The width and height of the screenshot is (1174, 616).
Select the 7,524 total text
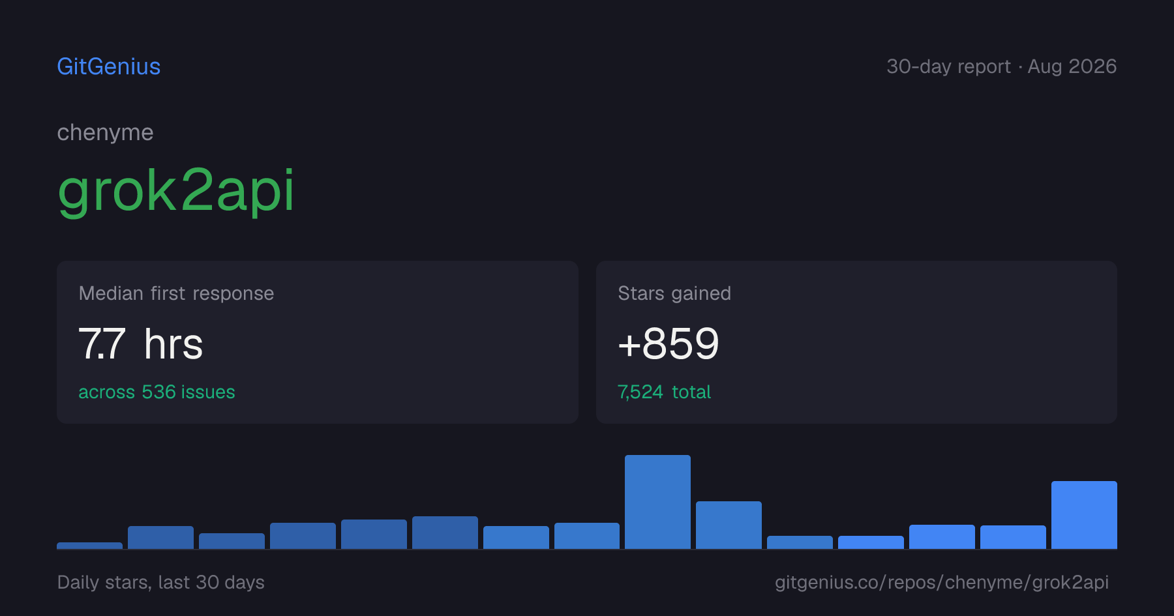[664, 392]
